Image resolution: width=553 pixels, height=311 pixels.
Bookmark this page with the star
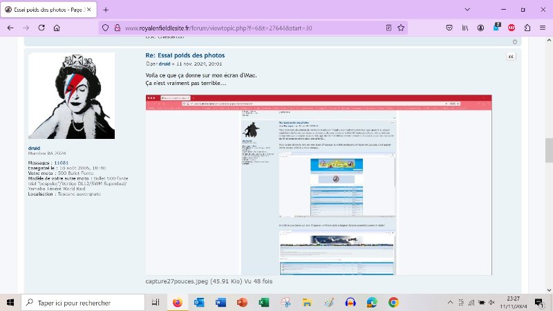pos(401,28)
